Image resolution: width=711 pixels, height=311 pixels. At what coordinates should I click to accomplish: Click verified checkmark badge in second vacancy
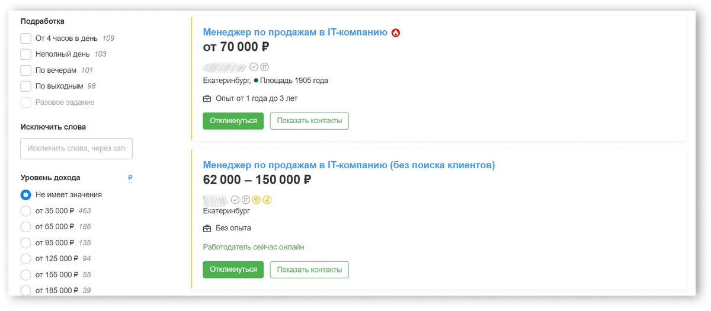[x=235, y=200]
